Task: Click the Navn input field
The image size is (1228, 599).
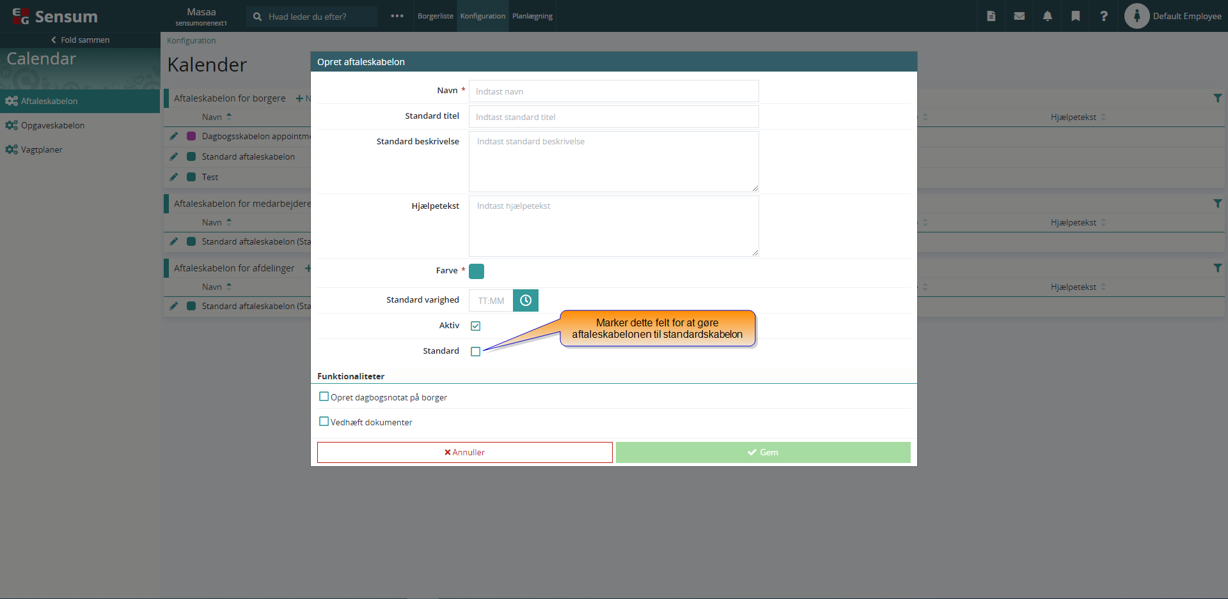Action: (613, 91)
